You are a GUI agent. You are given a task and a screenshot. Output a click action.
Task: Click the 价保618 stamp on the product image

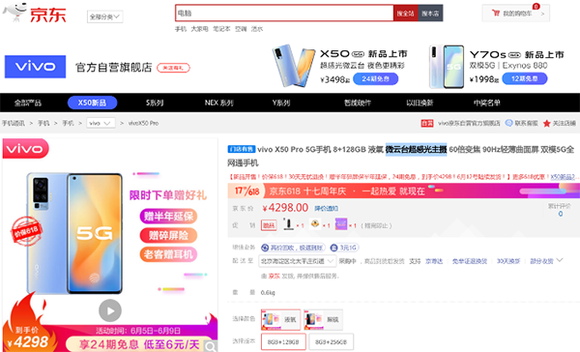27,231
